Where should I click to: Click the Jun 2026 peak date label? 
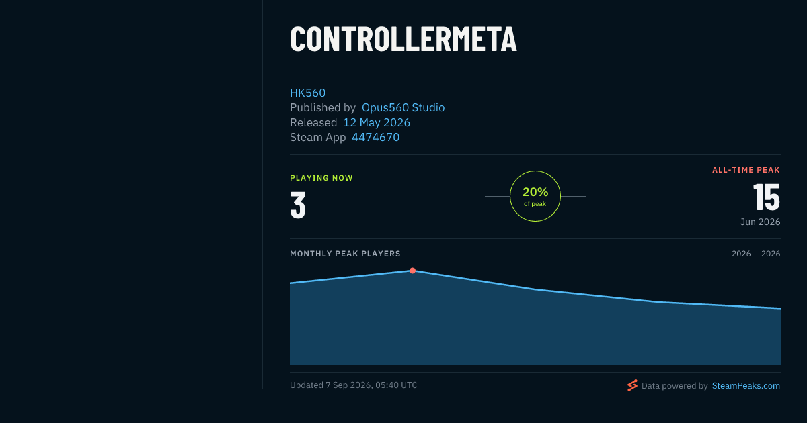[x=760, y=222]
